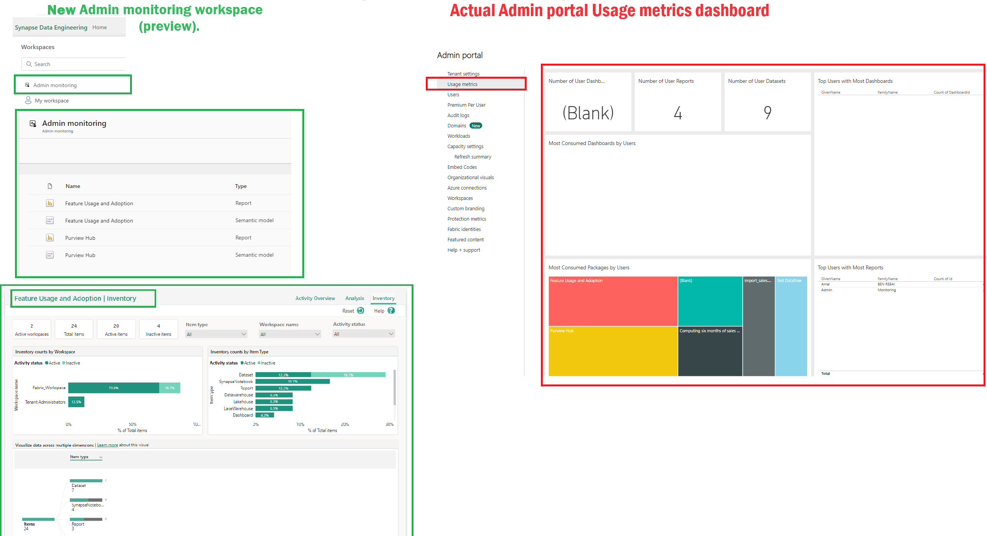Click the red Feature Usage and Adoption treemap tile
This screenshot has width=987, height=536.
click(x=613, y=301)
